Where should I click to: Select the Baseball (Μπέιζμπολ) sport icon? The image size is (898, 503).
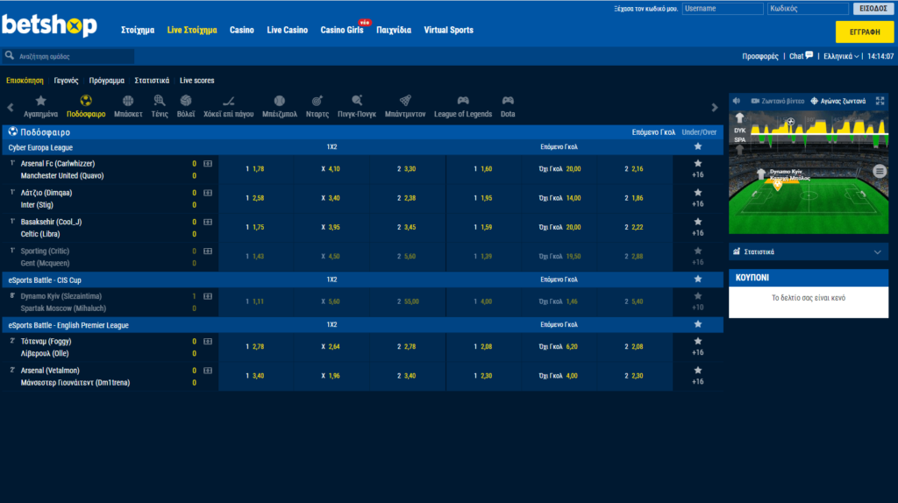tap(280, 102)
